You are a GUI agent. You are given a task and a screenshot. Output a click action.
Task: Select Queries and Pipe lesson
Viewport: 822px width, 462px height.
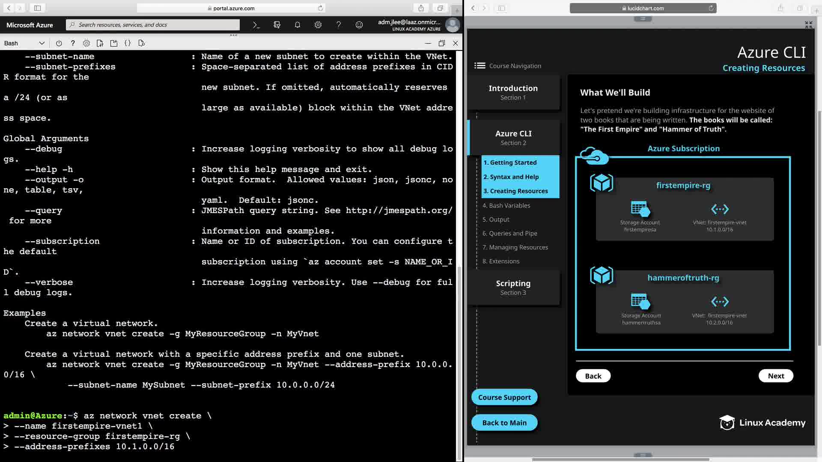[x=509, y=233]
